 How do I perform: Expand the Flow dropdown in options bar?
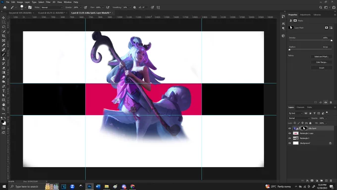pyautogui.click(x=103, y=7)
